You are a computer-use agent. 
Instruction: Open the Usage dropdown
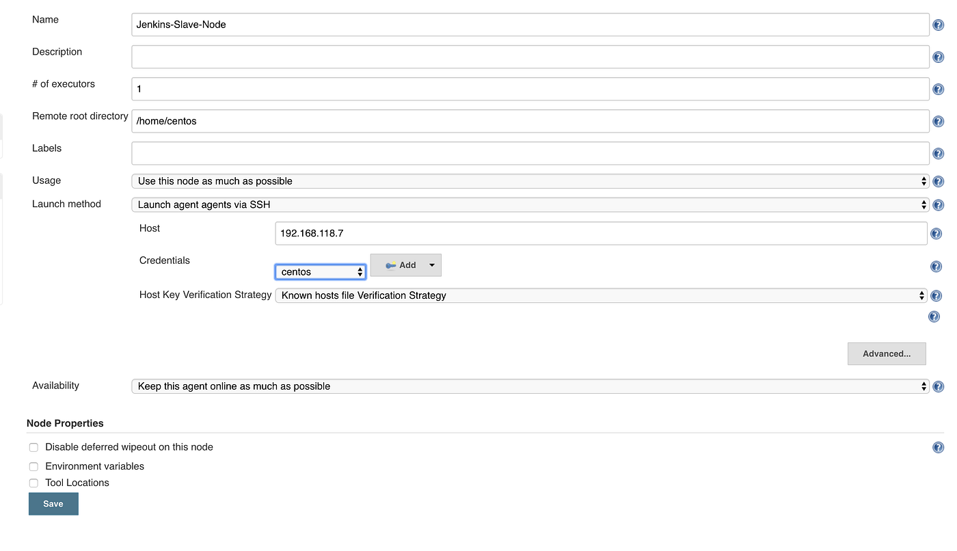924,181
